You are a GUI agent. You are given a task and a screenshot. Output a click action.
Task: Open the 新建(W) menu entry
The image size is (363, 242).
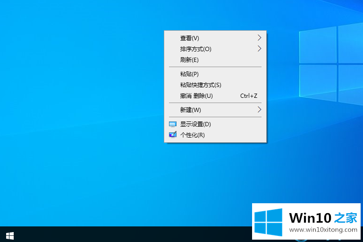tap(190, 110)
